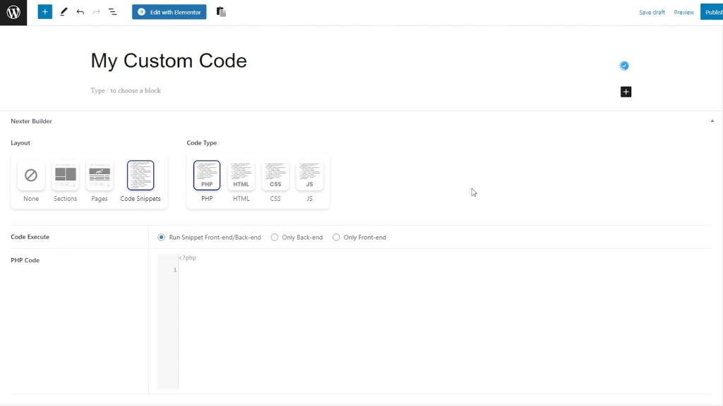Open the Document Overview list icon

(112, 11)
